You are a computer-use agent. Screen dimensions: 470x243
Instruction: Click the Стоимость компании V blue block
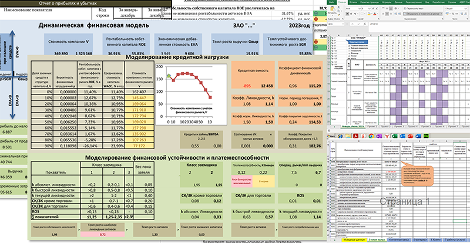[x=69, y=44]
